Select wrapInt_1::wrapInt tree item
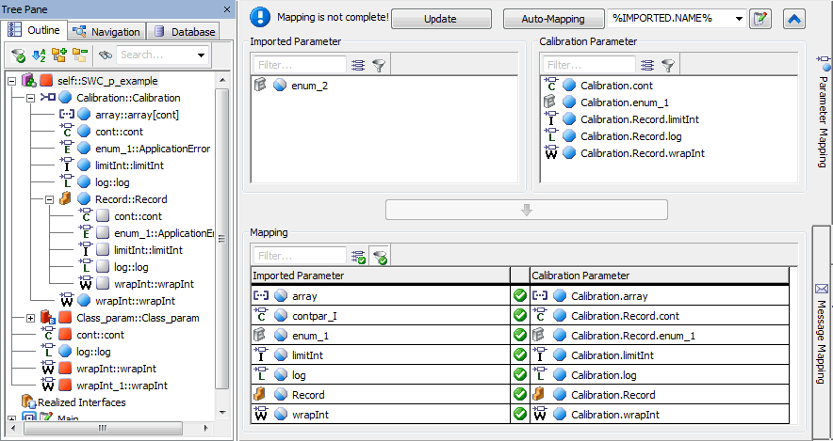 (x=122, y=386)
